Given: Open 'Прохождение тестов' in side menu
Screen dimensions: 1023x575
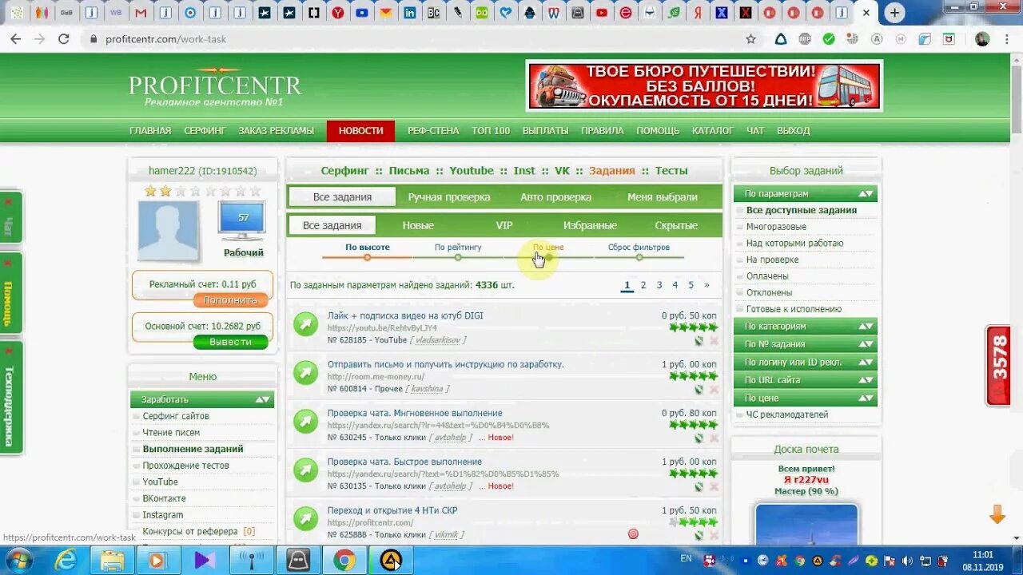Looking at the screenshot, I should point(185,466).
